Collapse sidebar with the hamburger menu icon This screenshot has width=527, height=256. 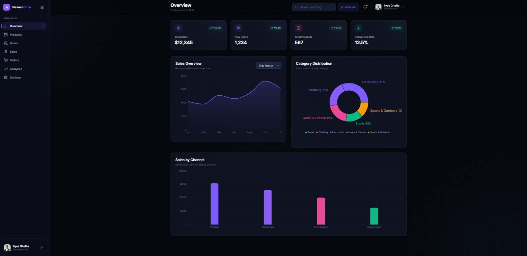(42, 7)
